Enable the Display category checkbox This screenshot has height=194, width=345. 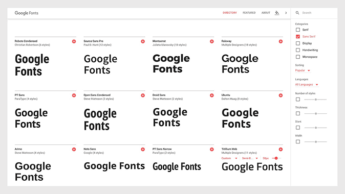point(298,43)
